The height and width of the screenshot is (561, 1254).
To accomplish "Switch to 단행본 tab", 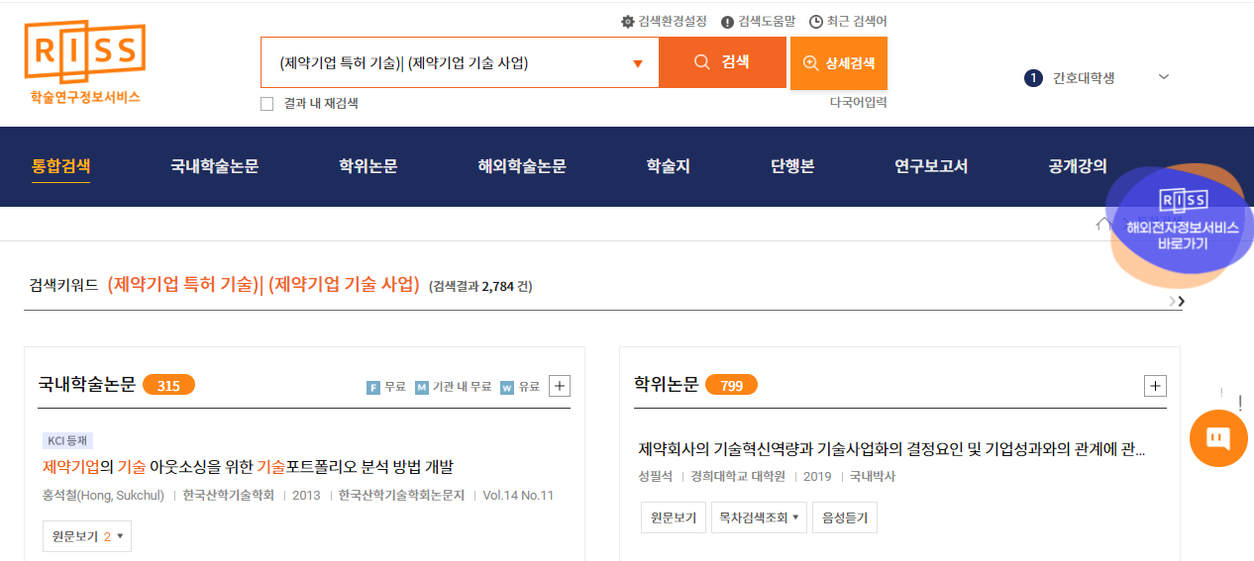I will 792,166.
